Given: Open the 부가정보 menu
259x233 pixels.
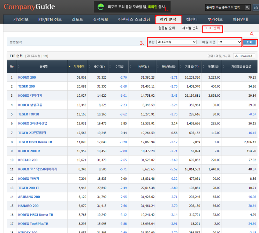Looking at the screenshot, I should [215, 19].
